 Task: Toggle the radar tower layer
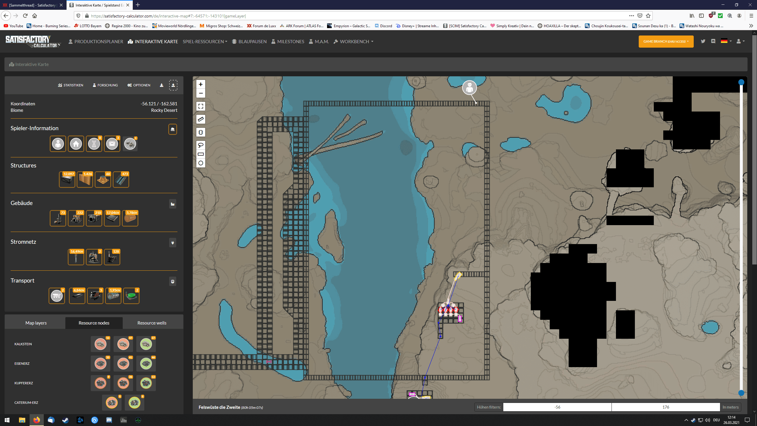point(94,144)
